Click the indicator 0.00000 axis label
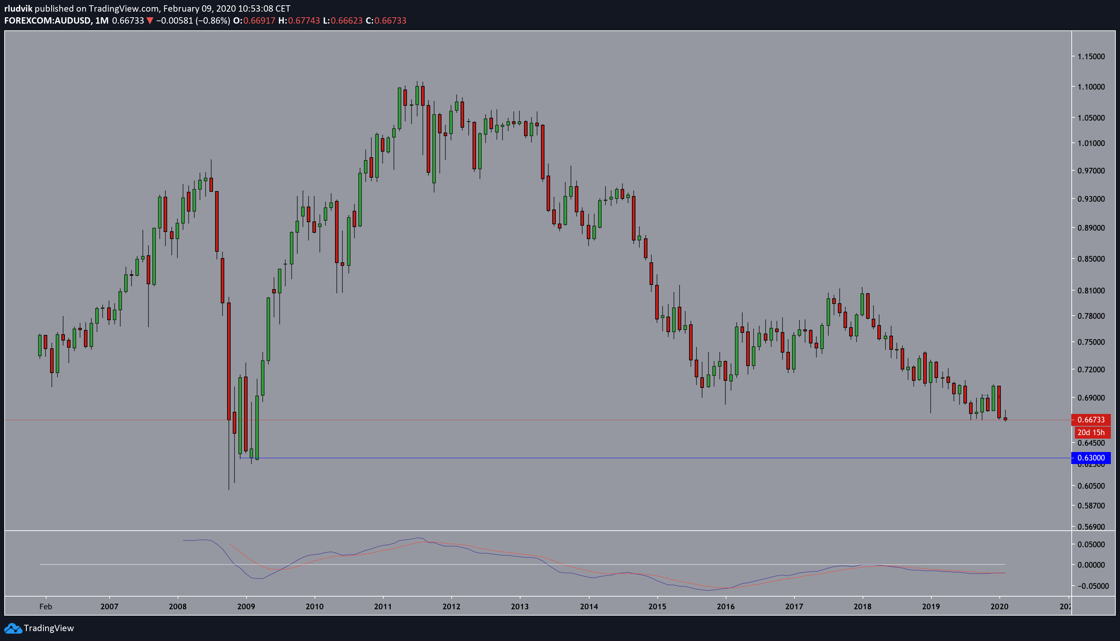Screen dimensions: 1120x641 click(1091, 565)
